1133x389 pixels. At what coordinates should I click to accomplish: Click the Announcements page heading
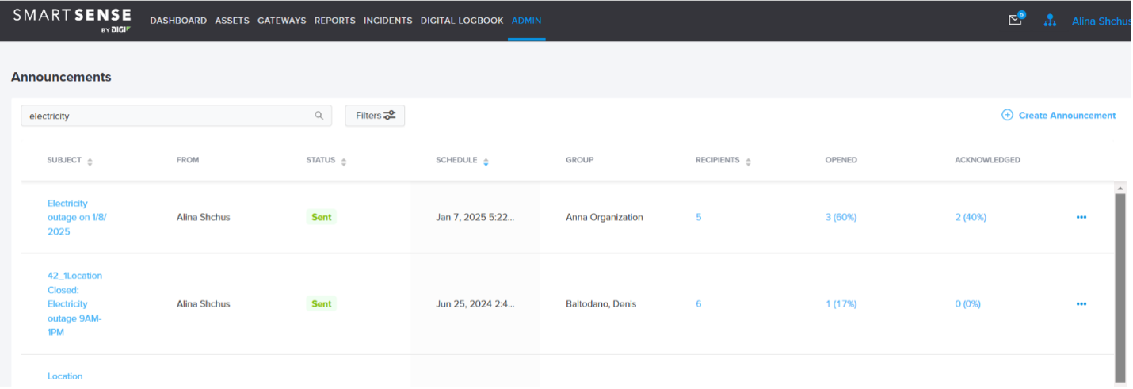click(x=61, y=77)
